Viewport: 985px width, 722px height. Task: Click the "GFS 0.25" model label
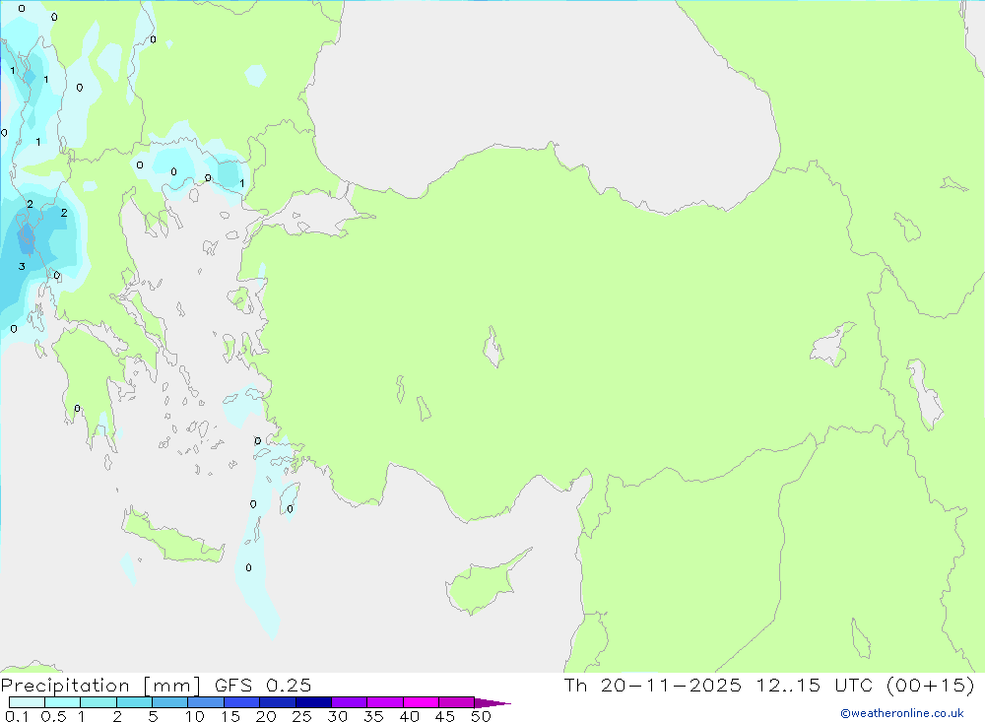click(263, 686)
